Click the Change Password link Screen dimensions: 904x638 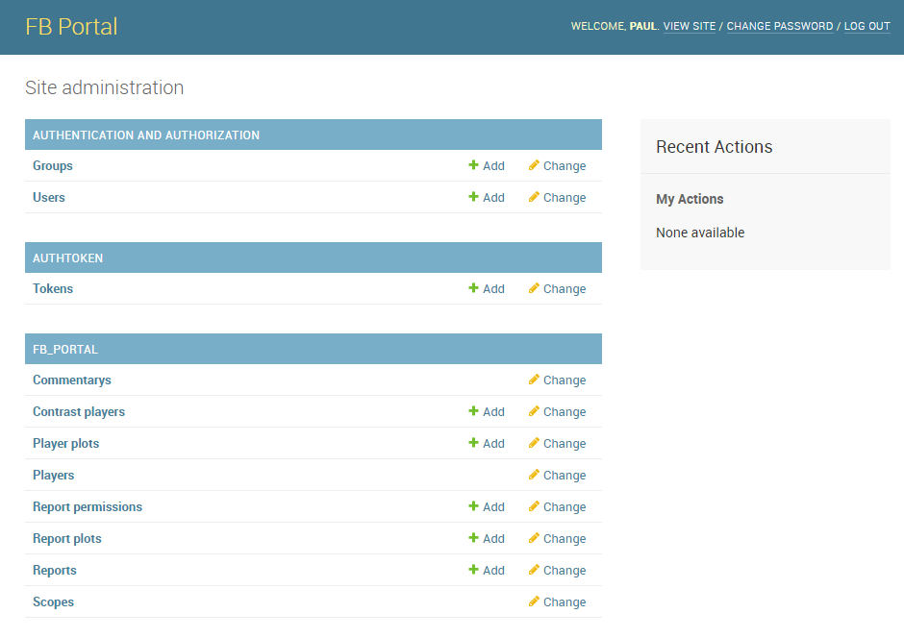pos(780,26)
